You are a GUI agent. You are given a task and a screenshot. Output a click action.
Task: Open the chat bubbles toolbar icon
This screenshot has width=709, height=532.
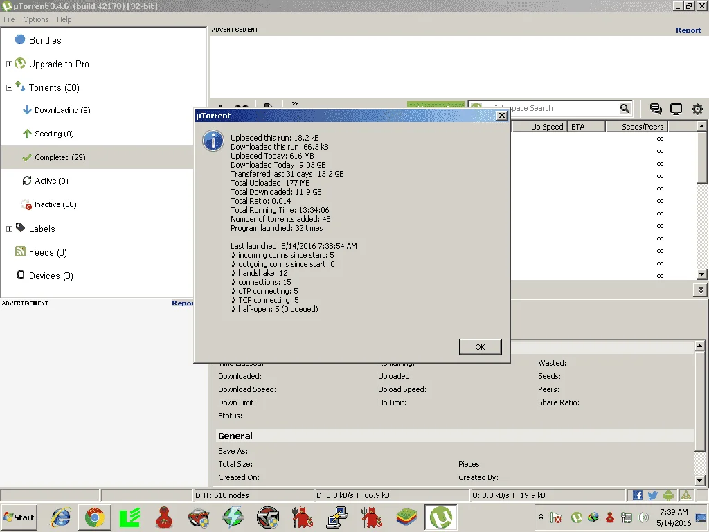(x=655, y=109)
